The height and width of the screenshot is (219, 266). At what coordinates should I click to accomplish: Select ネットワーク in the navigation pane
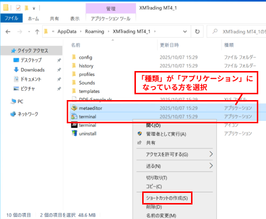coord(25,114)
